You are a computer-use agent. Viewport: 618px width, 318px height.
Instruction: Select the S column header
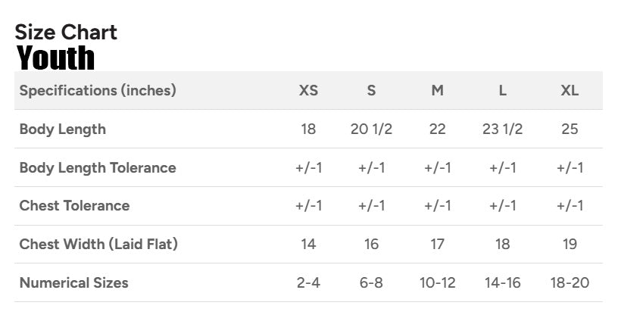coord(371,91)
